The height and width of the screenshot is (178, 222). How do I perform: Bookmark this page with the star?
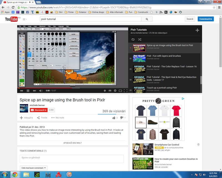click(214, 8)
